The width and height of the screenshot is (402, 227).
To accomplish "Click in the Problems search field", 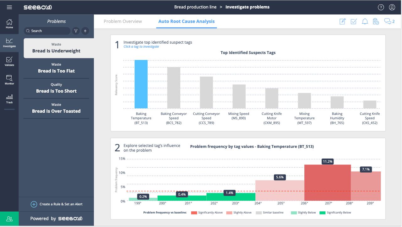I will click(47, 31).
